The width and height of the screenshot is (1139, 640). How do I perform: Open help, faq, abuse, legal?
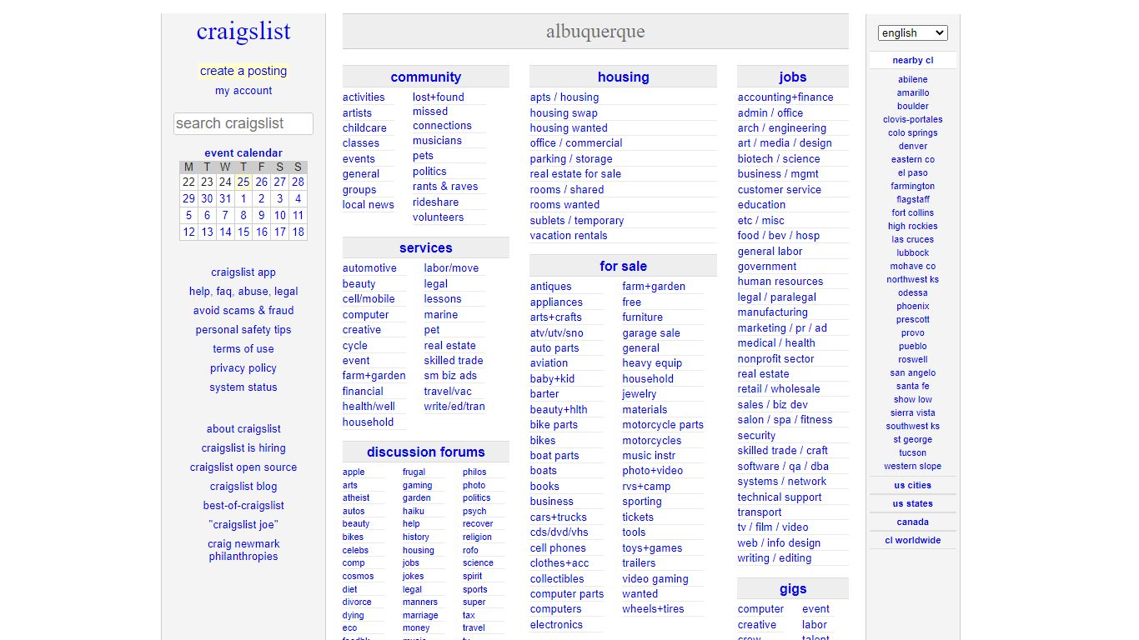coord(243,292)
